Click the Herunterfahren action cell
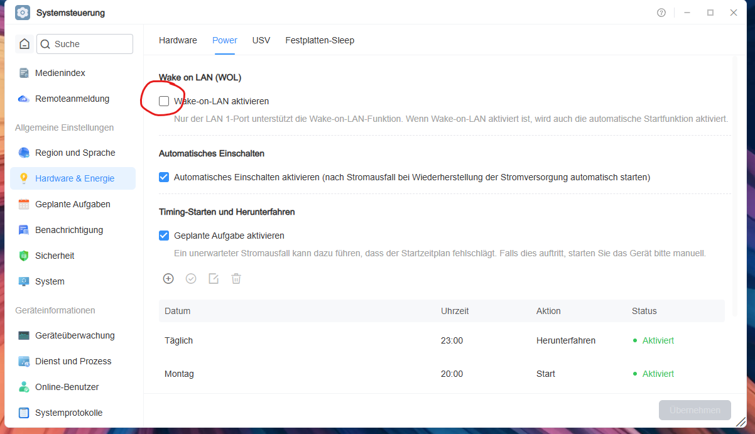 click(x=566, y=340)
